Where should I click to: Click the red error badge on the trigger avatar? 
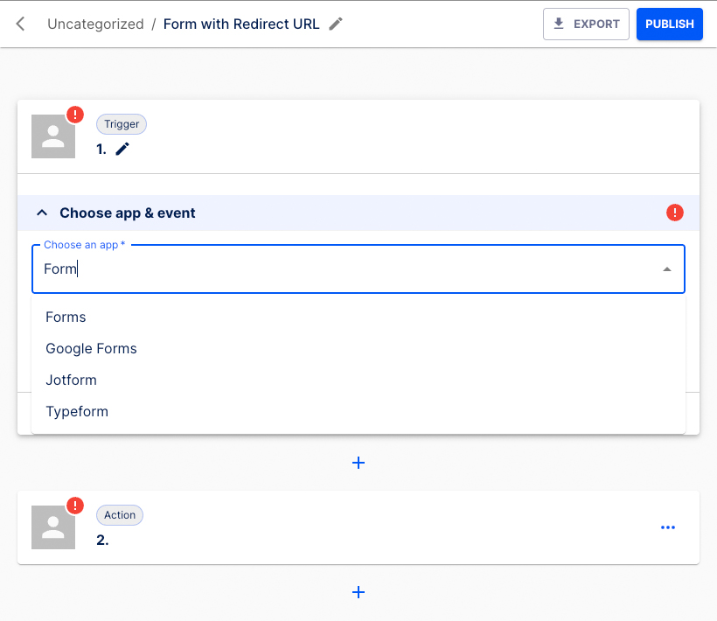pos(75,114)
